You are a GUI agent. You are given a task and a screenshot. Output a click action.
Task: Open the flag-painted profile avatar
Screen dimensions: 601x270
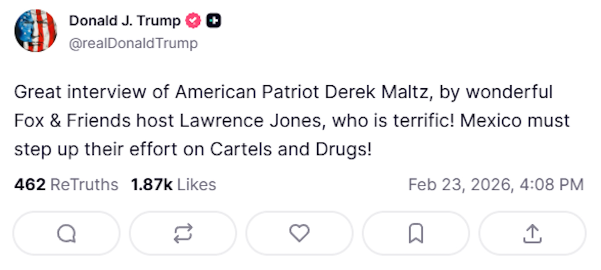pyautogui.click(x=35, y=31)
